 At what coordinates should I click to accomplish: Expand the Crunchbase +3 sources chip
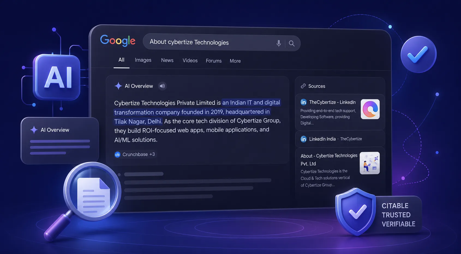(x=135, y=154)
